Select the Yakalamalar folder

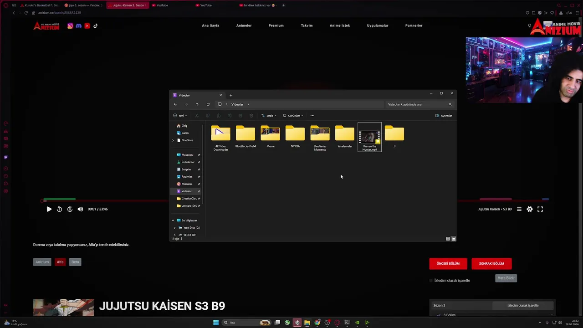click(345, 137)
